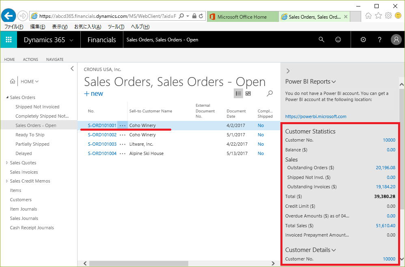Open row menu for S-ORD101004

(x=123, y=153)
